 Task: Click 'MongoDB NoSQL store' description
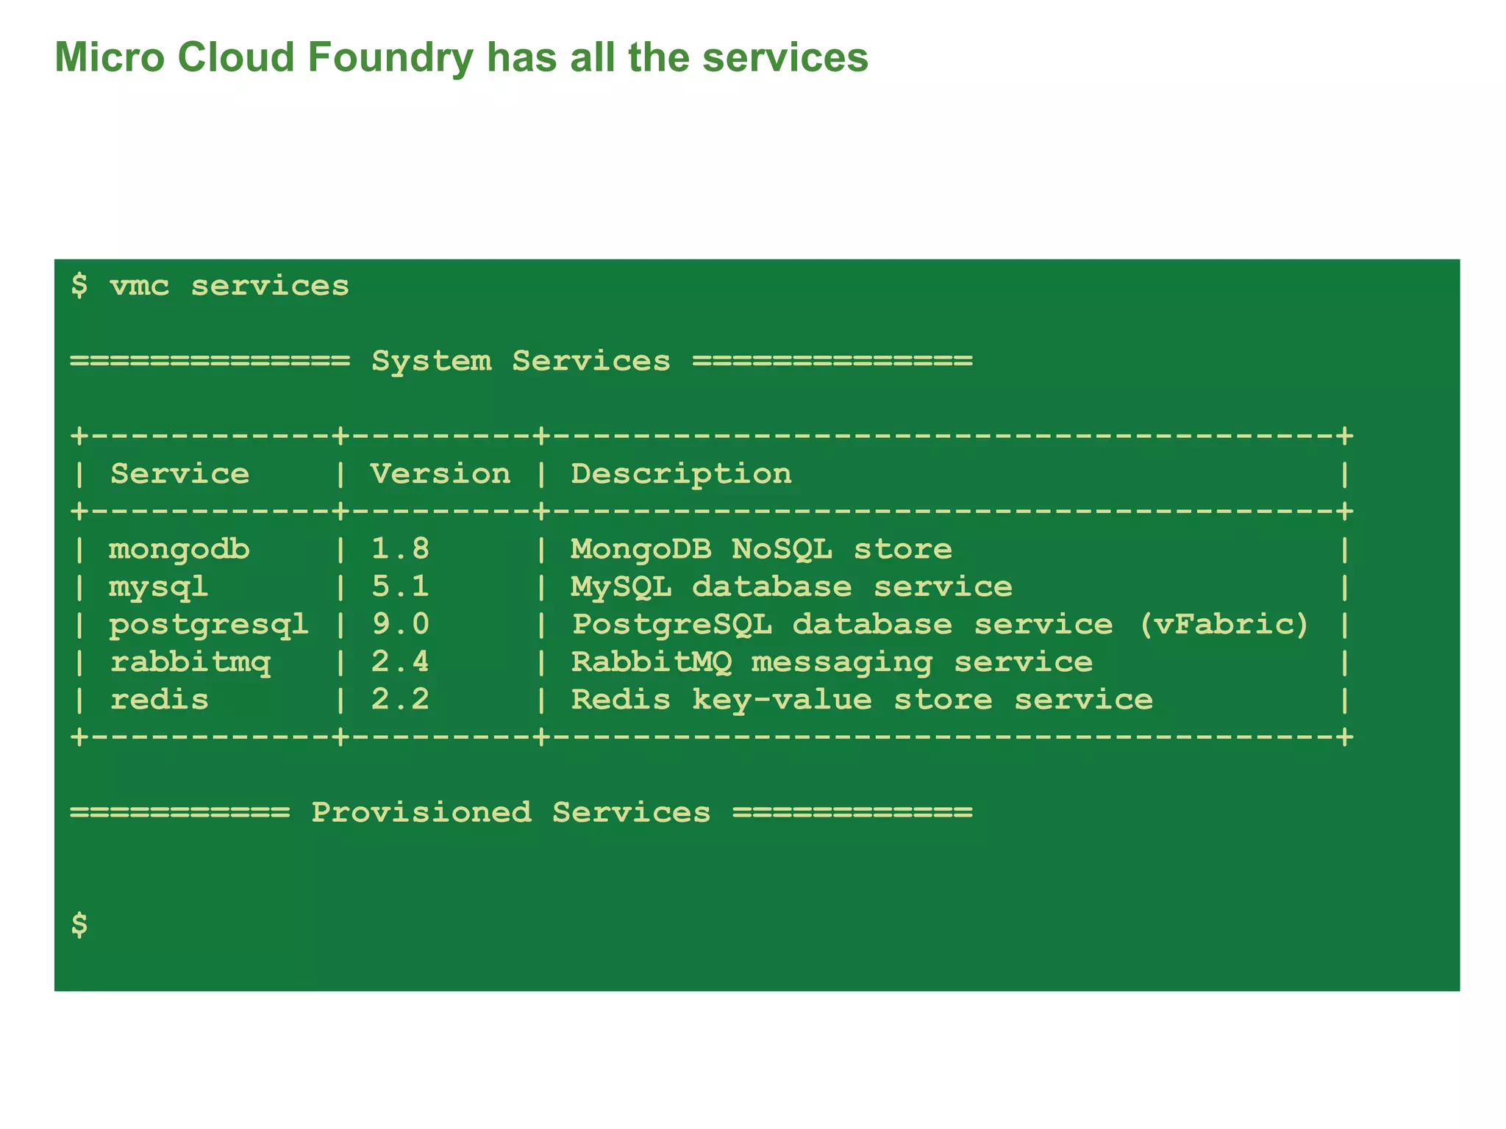[761, 550]
